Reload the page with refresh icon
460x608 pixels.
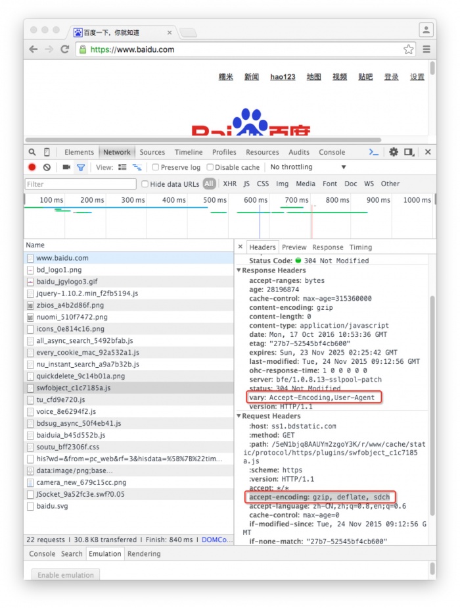pos(64,49)
